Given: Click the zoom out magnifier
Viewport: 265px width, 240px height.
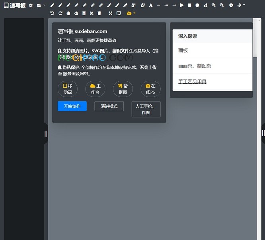Looking at the screenshot, I should coord(222,5).
